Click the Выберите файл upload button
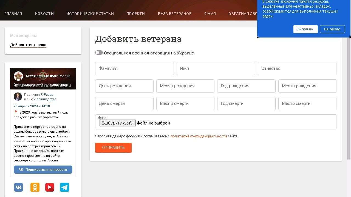 pos(117,123)
